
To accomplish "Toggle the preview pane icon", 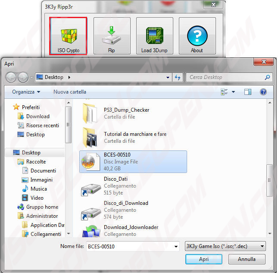I will 247,92.
